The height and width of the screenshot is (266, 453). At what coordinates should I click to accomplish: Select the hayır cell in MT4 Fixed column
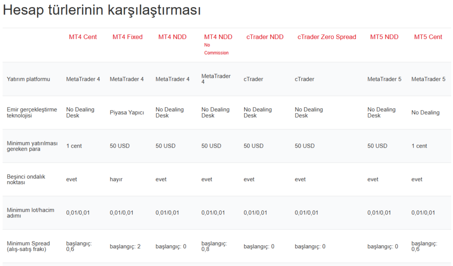[116, 179]
